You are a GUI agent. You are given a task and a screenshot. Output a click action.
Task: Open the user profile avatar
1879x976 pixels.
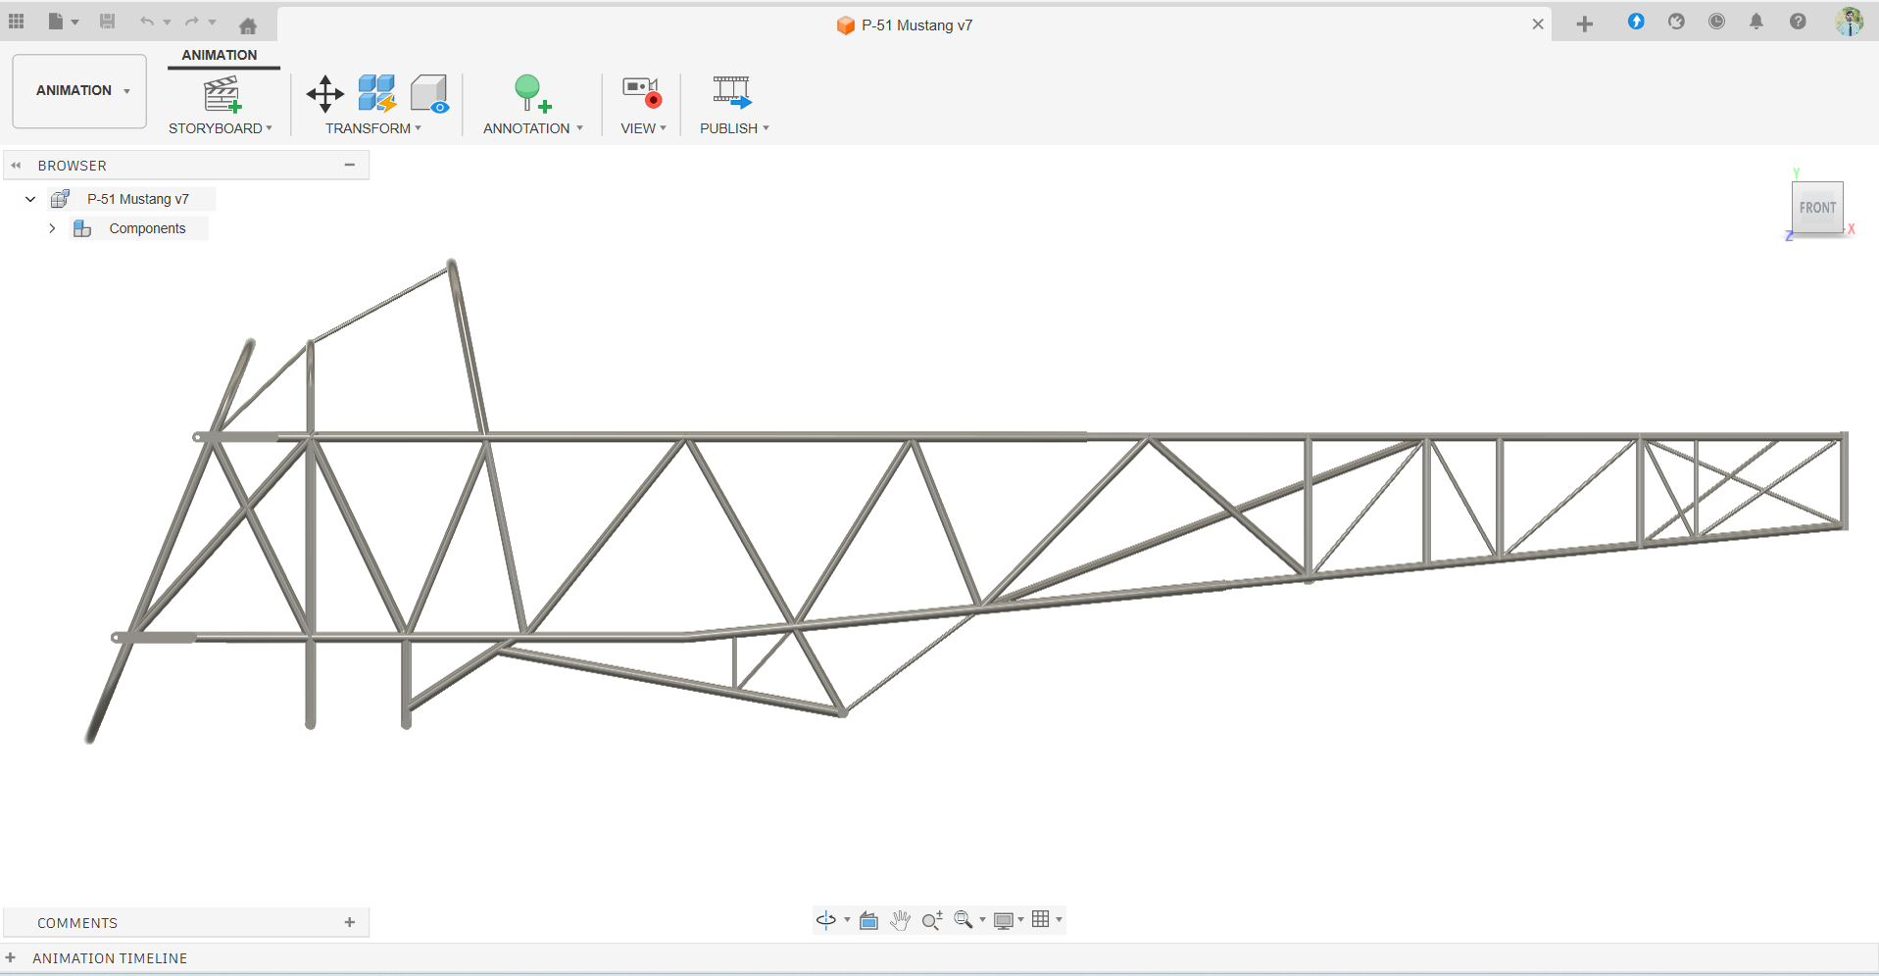pyautogui.click(x=1850, y=22)
